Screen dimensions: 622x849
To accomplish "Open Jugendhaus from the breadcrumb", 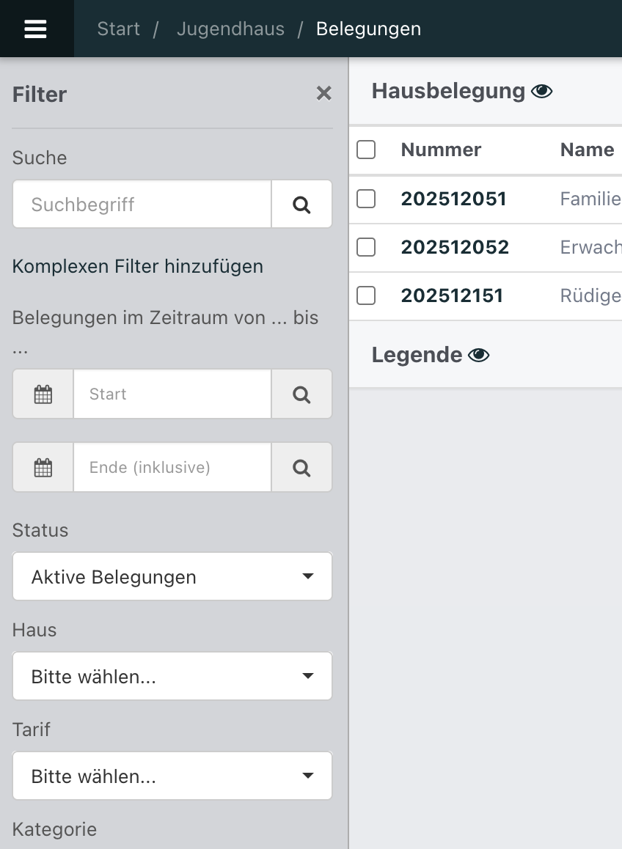I will (230, 29).
